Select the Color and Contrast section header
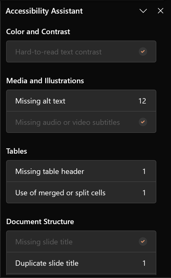 tap(38, 31)
